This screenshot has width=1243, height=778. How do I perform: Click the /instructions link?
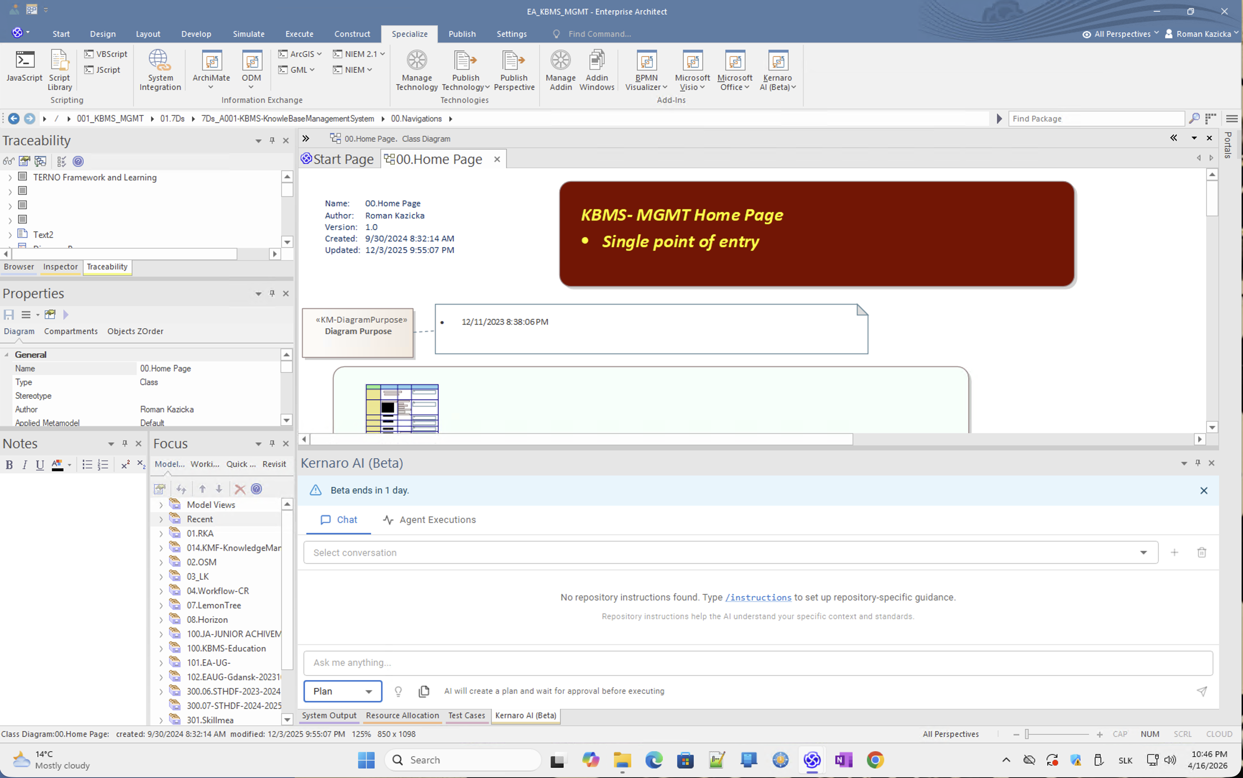(758, 597)
